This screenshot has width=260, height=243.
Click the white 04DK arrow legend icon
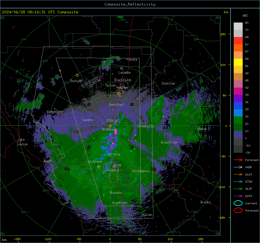[238, 167]
